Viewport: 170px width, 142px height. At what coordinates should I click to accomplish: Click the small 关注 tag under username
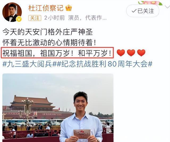point(35,18)
